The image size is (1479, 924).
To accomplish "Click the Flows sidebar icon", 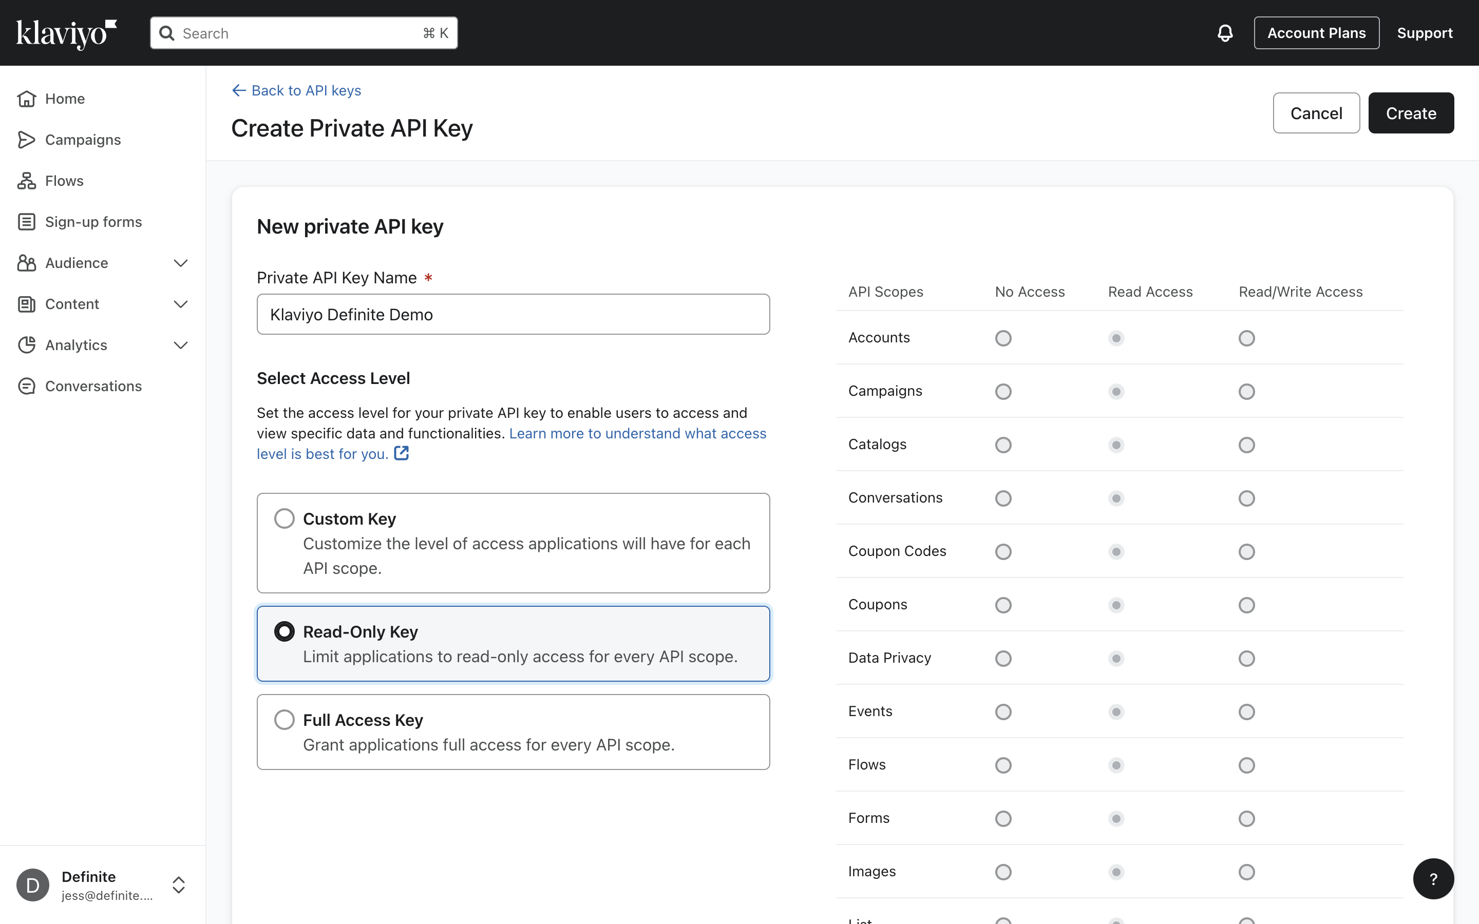I will [26, 181].
